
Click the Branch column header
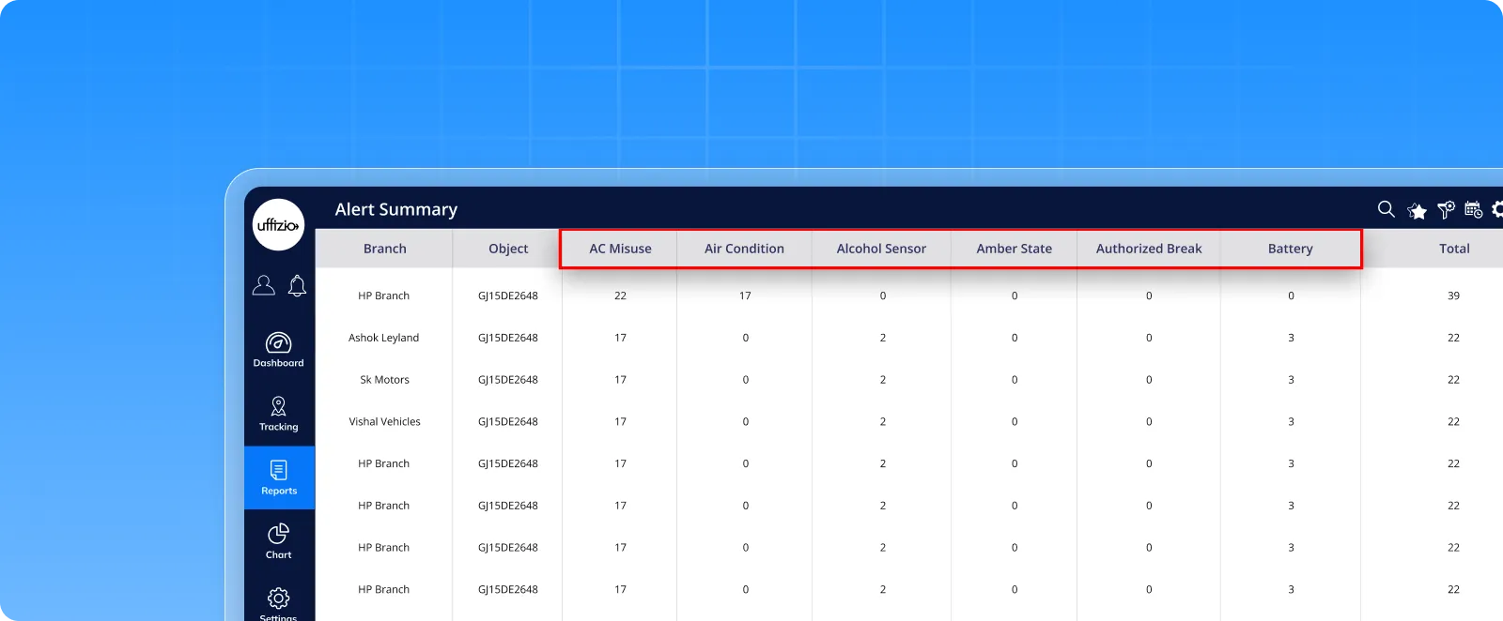tap(385, 249)
